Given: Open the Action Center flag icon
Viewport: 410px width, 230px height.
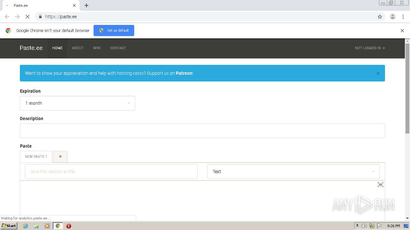Looking at the screenshot, I should coord(380,226).
